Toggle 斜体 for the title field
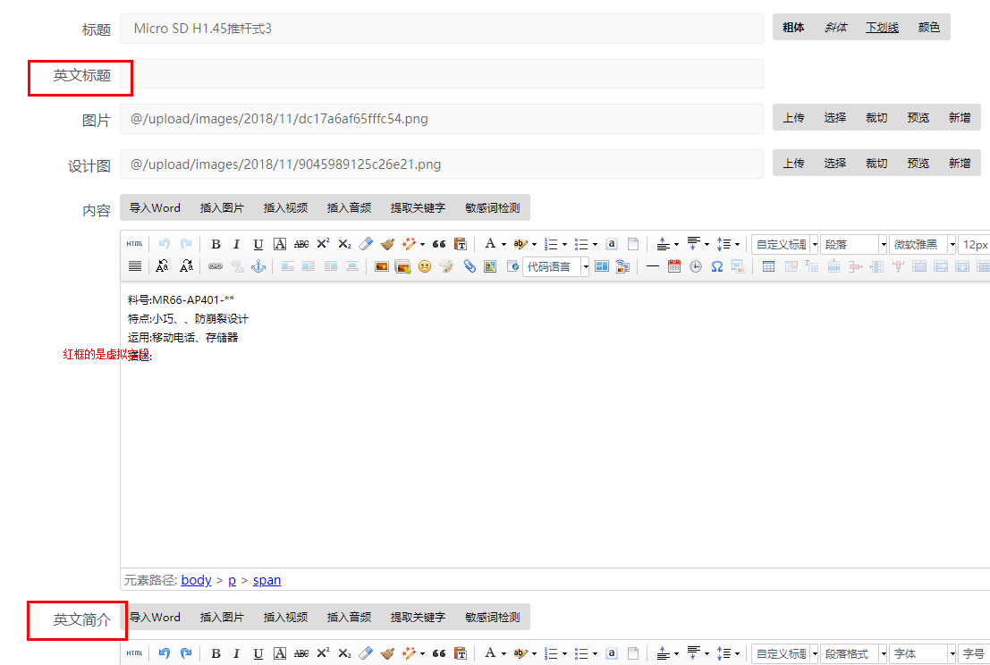Viewport: 990px width, 665px height. click(x=836, y=27)
